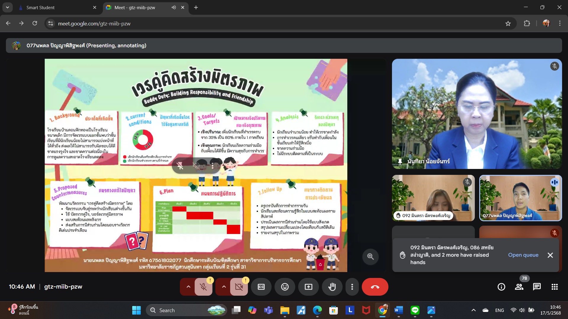Toggle the microphone mute button

(x=203, y=287)
